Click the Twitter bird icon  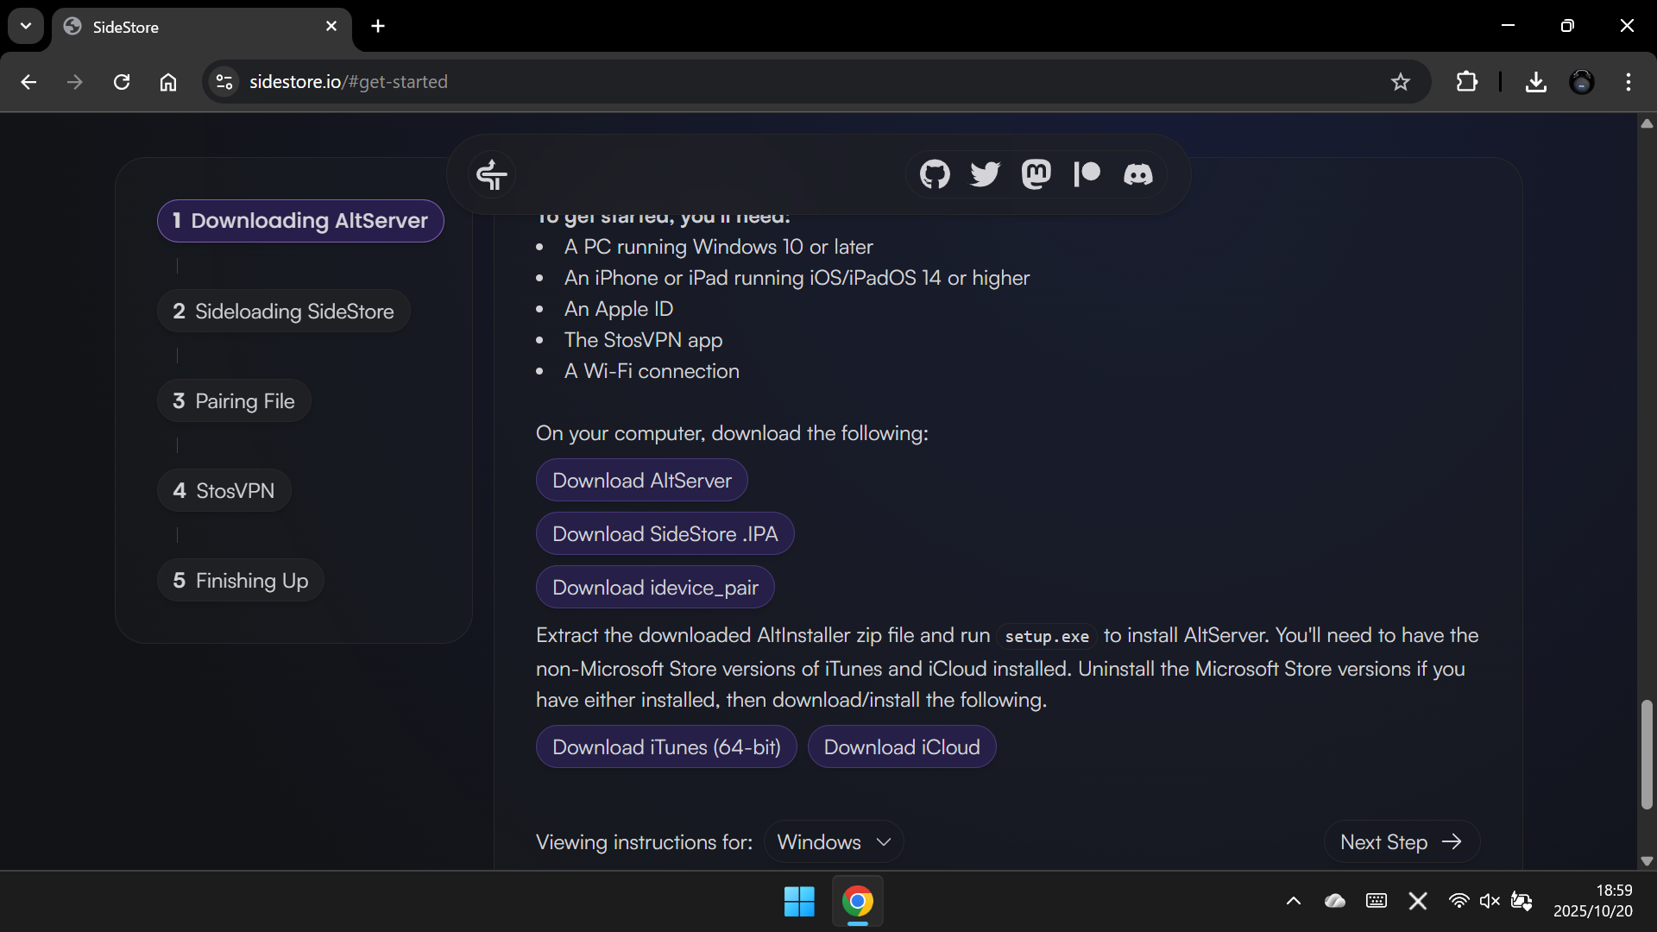(985, 174)
